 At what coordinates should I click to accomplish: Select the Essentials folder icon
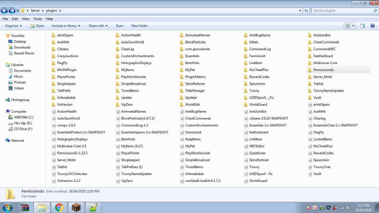click(x=182, y=56)
